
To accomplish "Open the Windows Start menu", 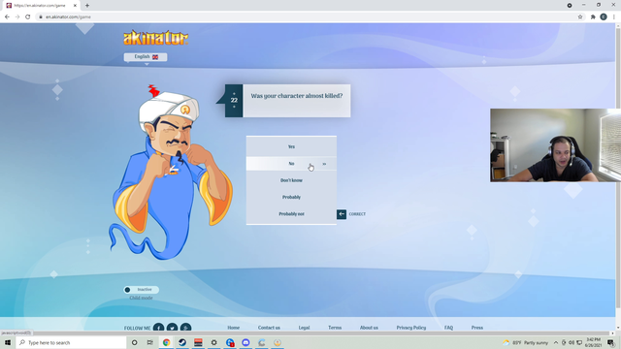I will tap(8, 342).
